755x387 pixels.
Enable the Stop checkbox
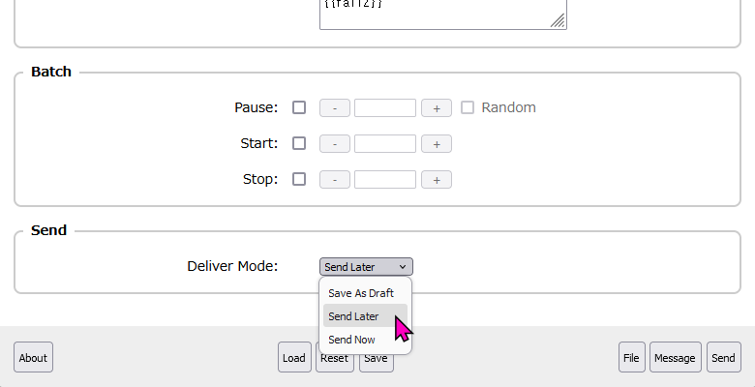pos(299,179)
